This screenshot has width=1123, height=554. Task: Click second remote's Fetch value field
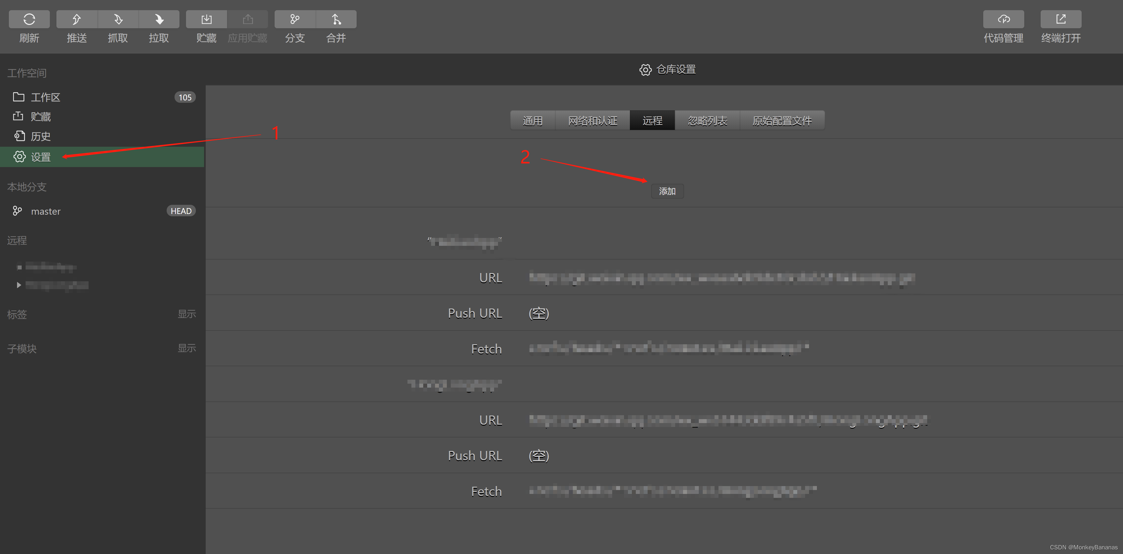tap(673, 491)
